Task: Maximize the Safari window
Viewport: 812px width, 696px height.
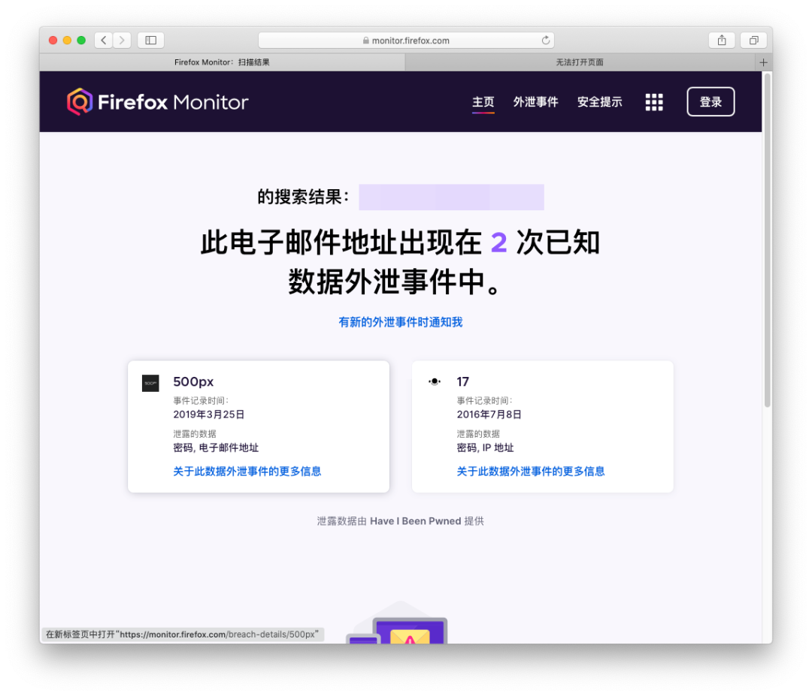Action: pos(81,41)
